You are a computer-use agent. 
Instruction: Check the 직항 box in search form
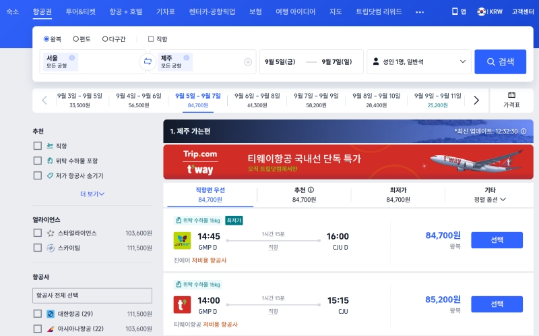(x=150, y=39)
